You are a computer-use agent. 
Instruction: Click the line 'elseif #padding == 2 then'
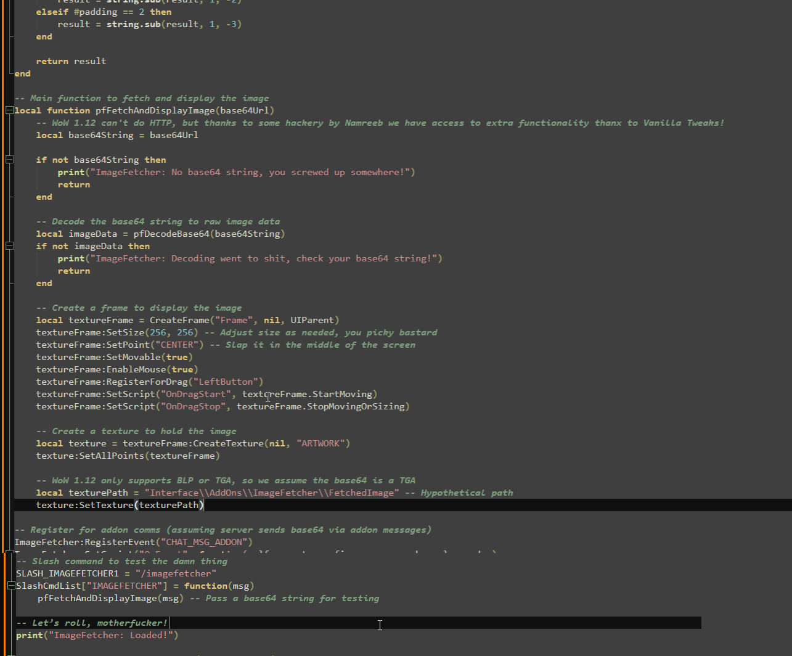click(x=104, y=12)
